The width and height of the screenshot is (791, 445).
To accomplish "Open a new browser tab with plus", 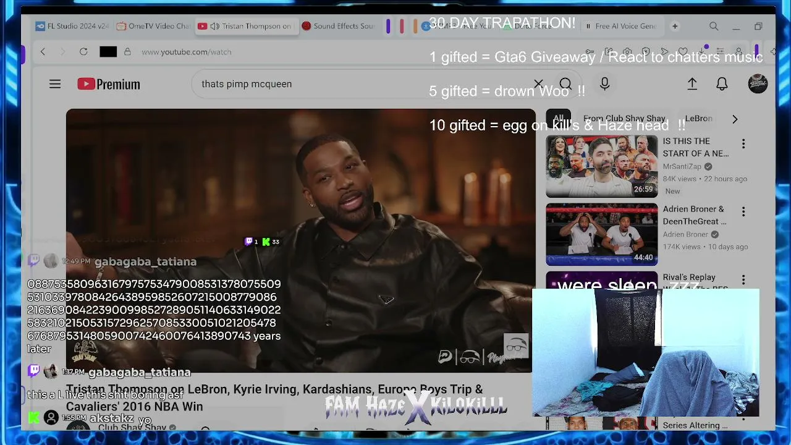I will click(x=675, y=26).
